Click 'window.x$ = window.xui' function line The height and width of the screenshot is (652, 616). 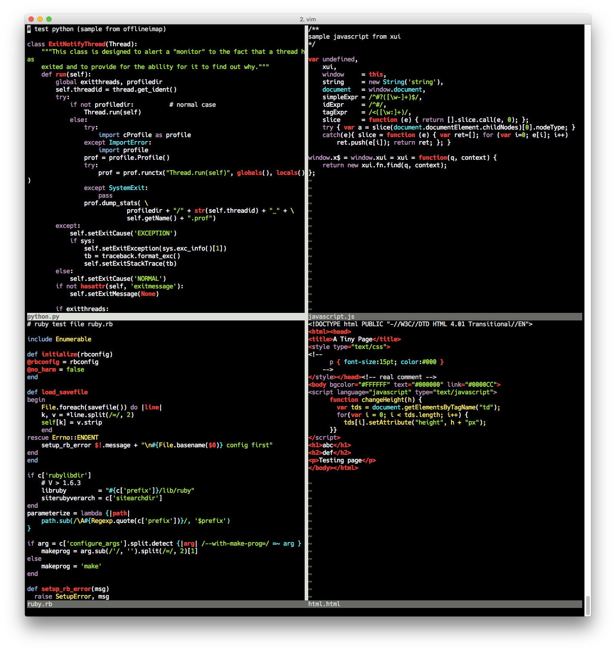click(403, 158)
